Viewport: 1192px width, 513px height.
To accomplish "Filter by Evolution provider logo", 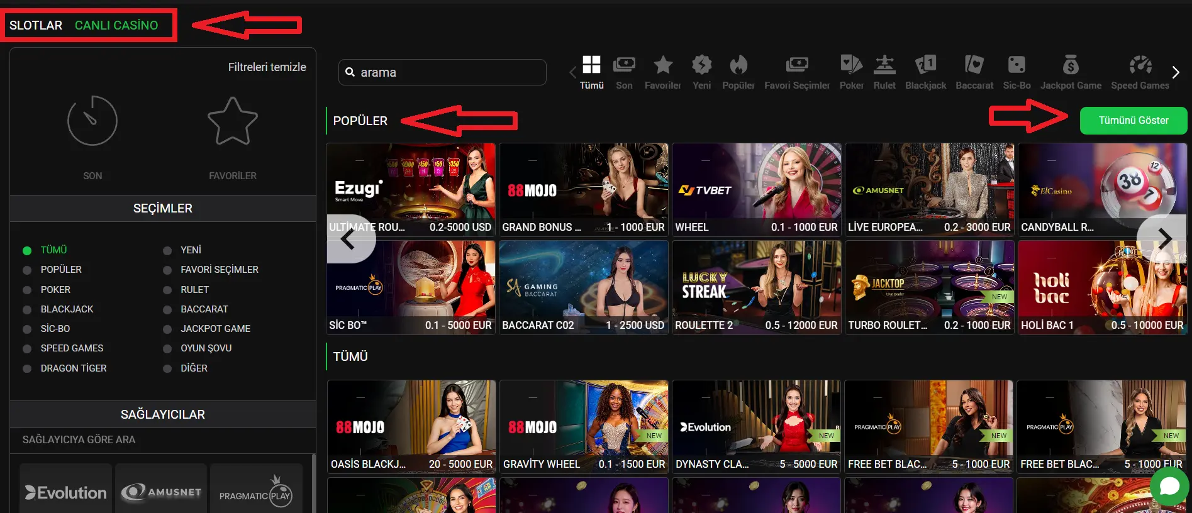I will (65, 492).
